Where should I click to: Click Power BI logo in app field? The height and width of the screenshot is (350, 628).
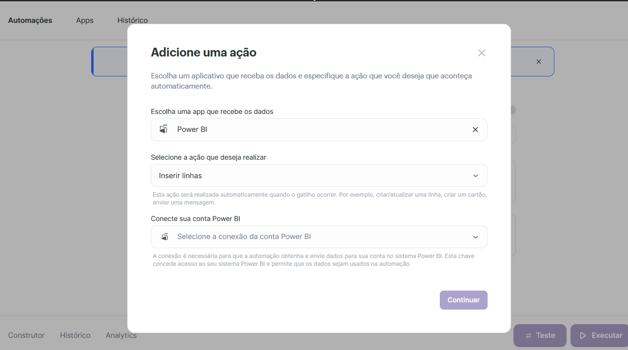[x=164, y=129]
